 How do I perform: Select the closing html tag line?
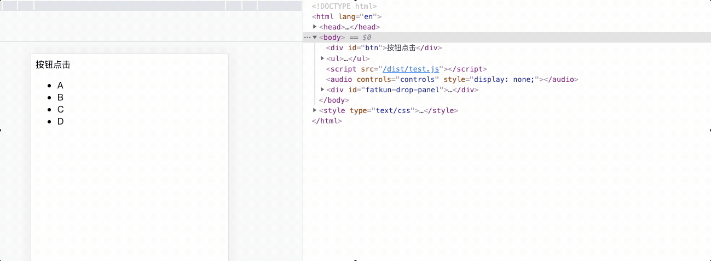(x=327, y=121)
